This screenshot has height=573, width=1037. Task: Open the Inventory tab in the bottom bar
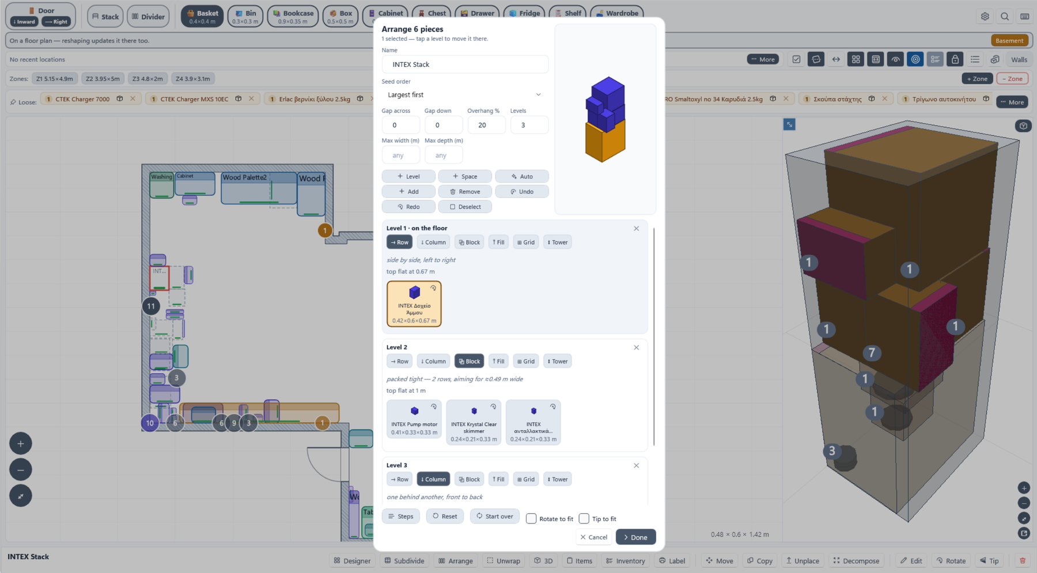[625, 561]
